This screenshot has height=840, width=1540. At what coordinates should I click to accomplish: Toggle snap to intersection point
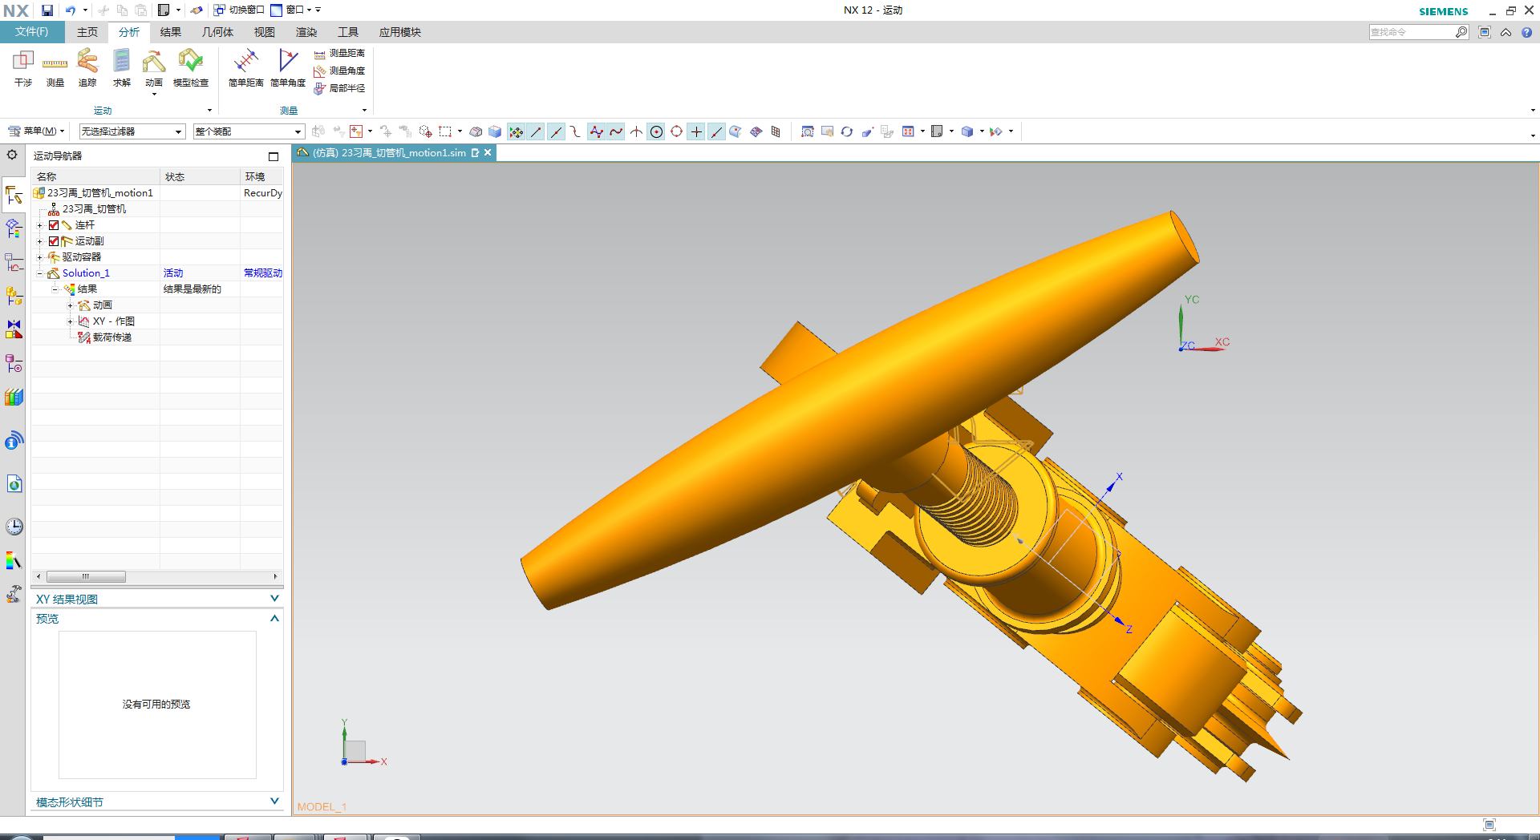pyautogui.click(x=636, y=131)
